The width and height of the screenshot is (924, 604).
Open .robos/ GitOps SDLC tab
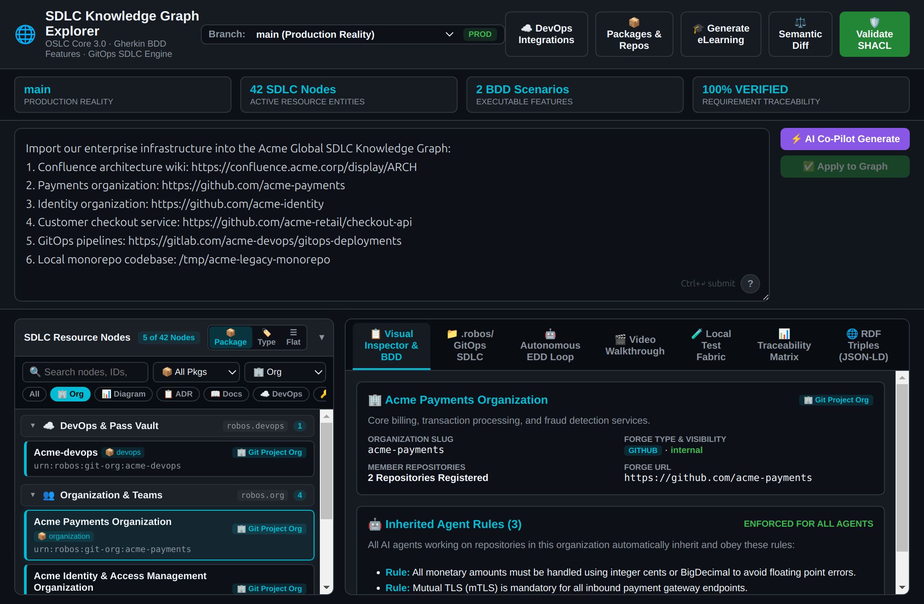(x=470, y=346)
